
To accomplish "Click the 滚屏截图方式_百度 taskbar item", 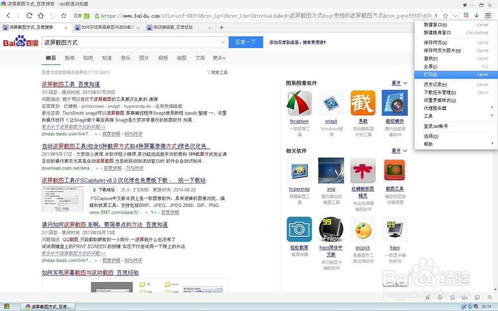I will (x=48, y=307).
